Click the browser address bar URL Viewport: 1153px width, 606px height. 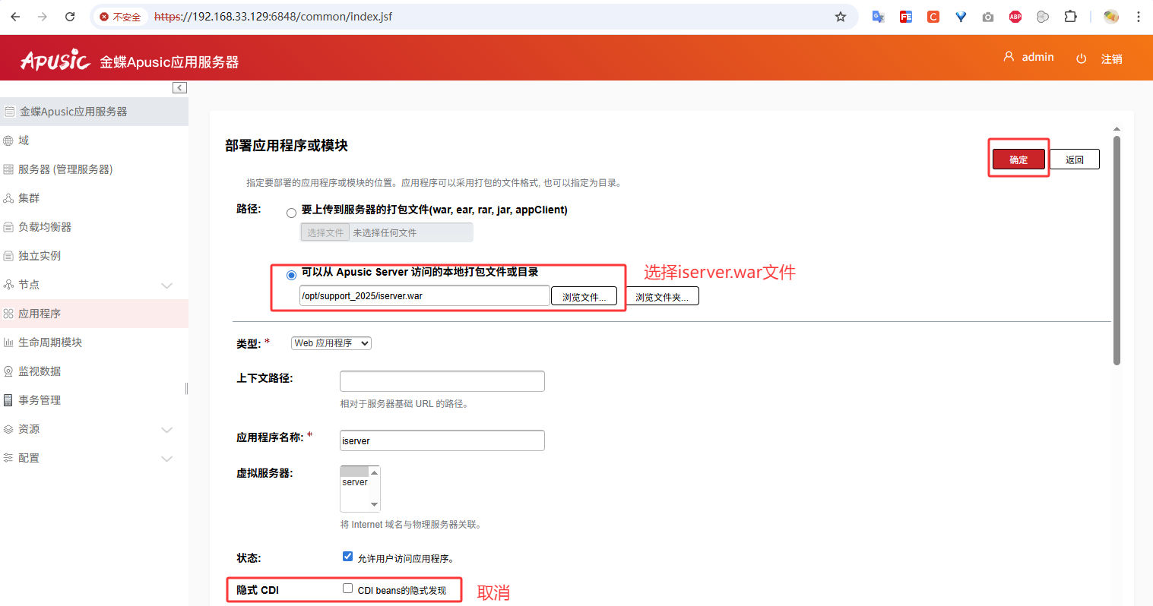tap(273, 17)
